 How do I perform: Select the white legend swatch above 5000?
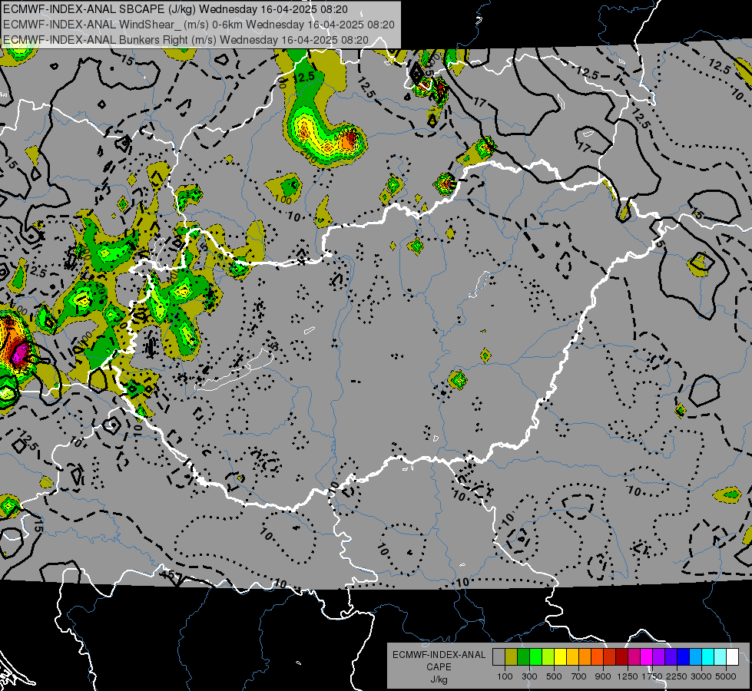pyautogui.click(x=733, y=657)
